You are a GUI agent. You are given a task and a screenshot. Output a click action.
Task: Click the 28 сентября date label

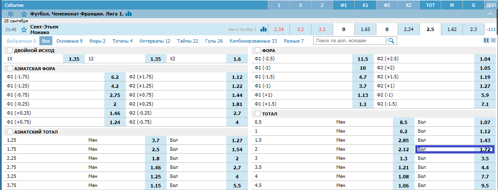click(16, 21)
